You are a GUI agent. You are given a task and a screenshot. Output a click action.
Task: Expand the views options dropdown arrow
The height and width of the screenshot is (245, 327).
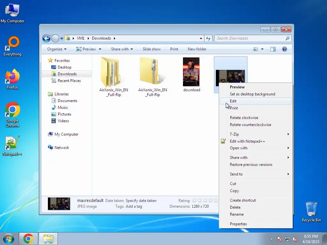[262, 49]
